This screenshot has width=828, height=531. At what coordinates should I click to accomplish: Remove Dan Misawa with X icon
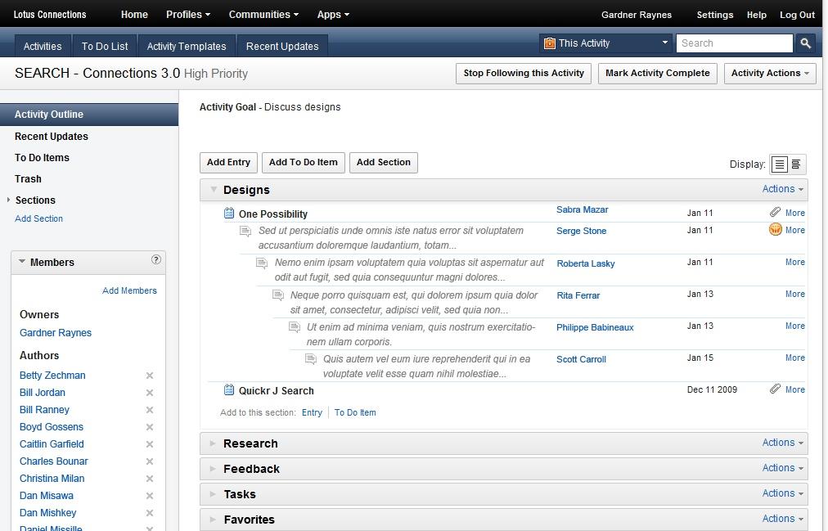[150, 496]
